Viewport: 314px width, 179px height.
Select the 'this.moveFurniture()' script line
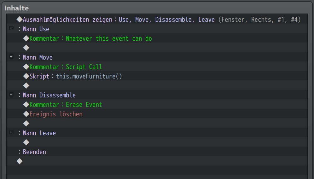(x=89, y=76)
